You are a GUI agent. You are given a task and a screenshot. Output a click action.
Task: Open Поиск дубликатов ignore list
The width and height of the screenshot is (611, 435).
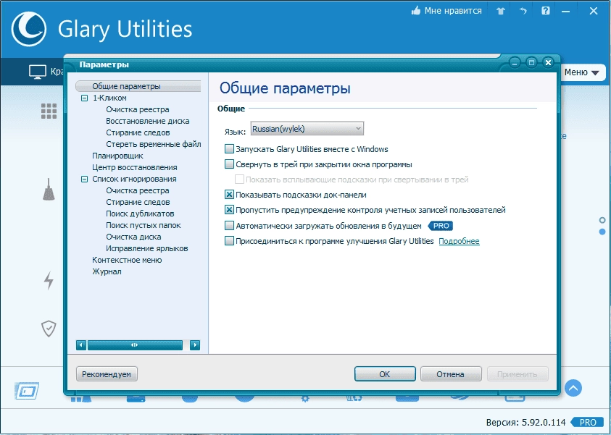pos(140,214)
